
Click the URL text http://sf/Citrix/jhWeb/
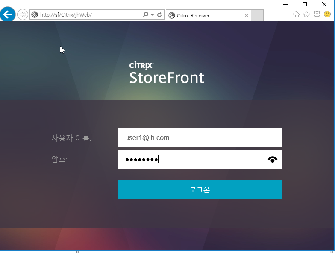pos(66,15)
